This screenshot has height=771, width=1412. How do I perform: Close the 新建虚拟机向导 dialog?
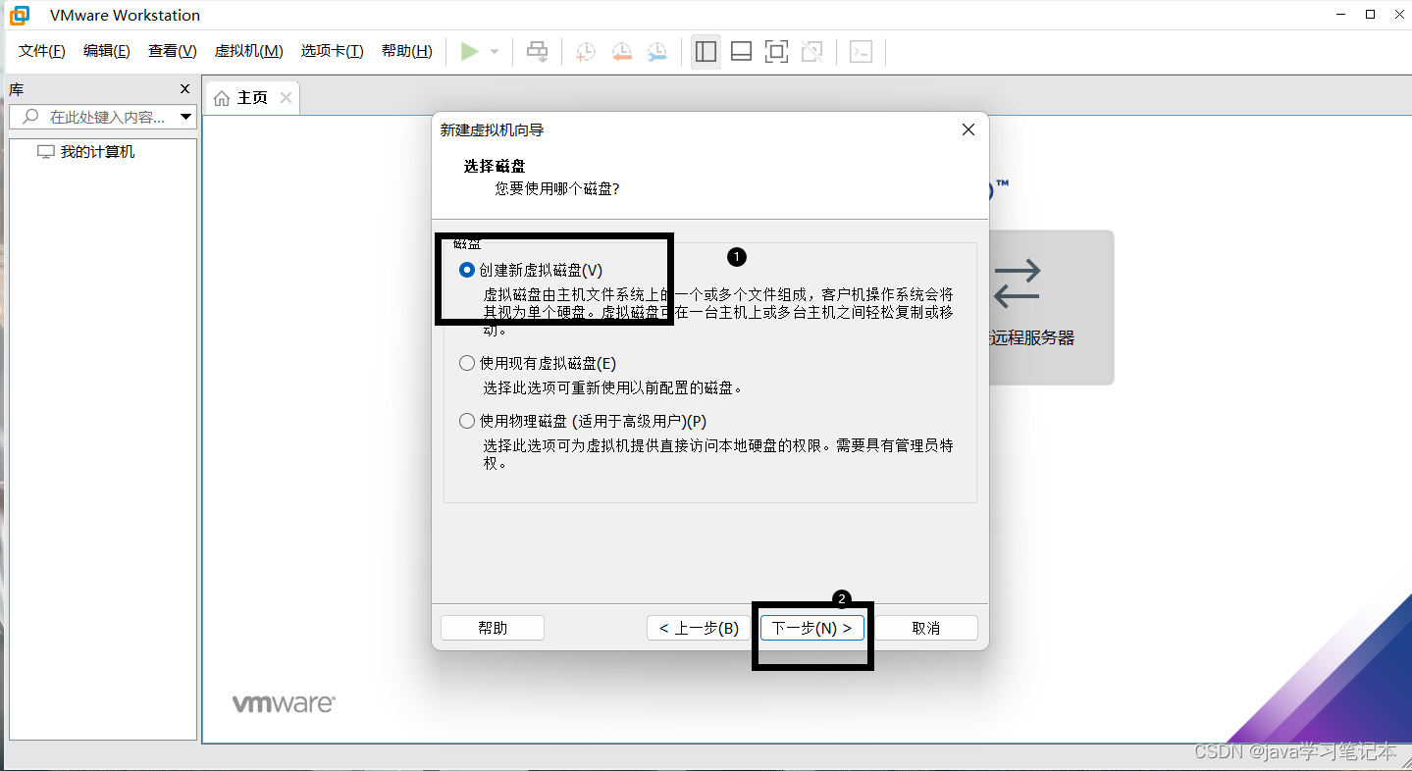click(x=967, y=129)
